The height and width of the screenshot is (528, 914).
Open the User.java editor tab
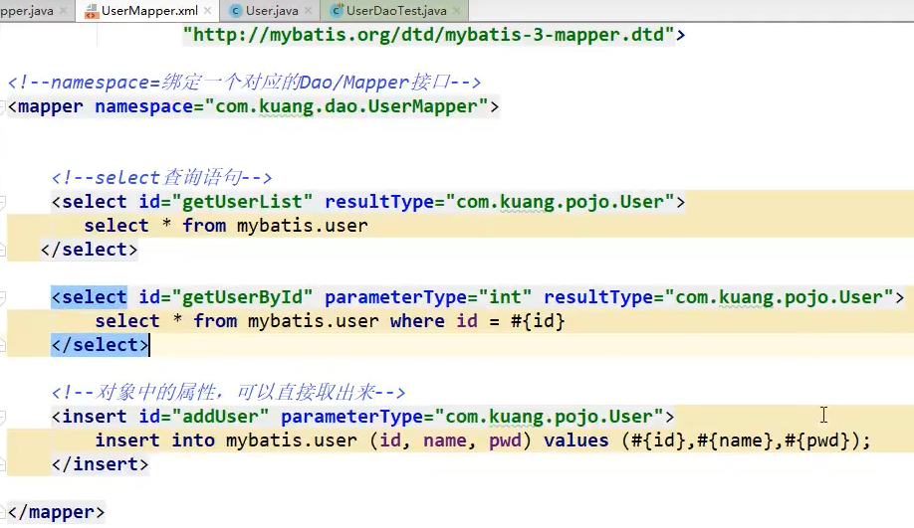[x=272, y=11]
